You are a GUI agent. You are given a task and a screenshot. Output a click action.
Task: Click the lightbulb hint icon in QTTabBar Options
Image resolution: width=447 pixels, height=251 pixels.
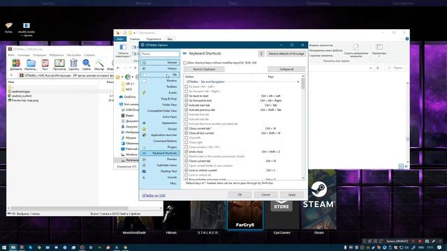(x=261, y=54)
